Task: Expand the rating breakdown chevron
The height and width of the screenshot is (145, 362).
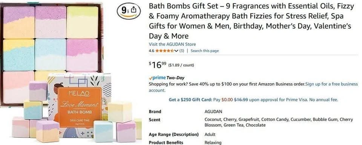Action: tap(176, 51)
